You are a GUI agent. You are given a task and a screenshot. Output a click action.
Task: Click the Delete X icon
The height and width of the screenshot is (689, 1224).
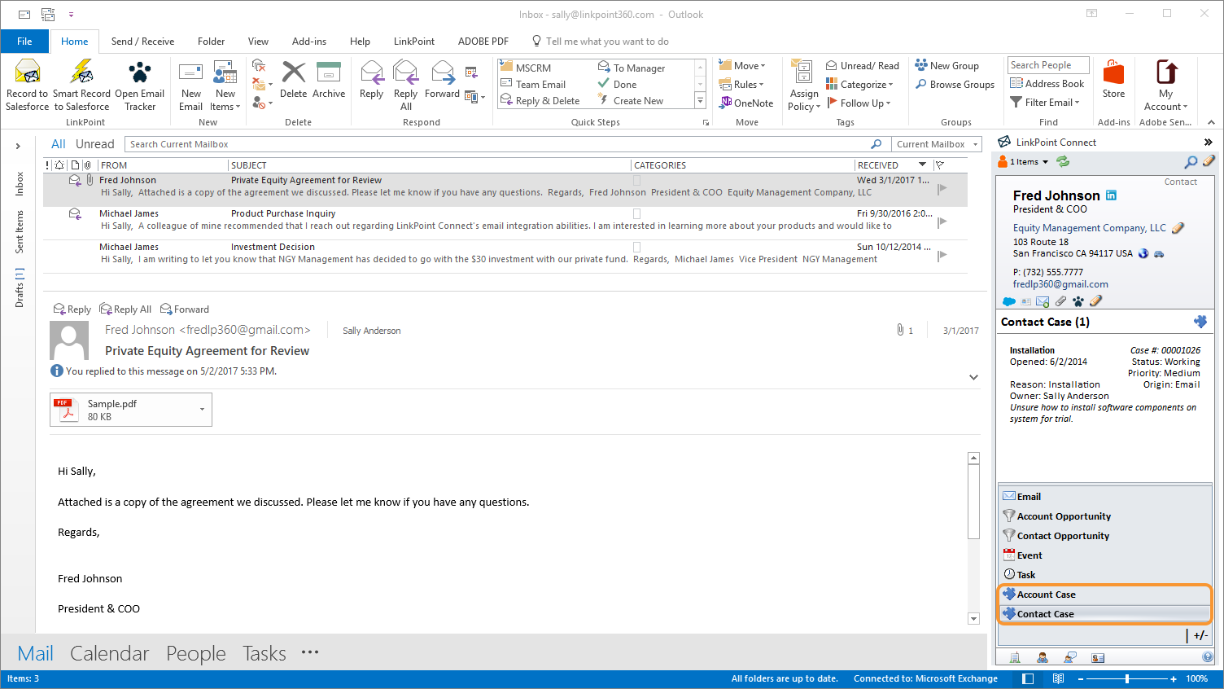293,72
